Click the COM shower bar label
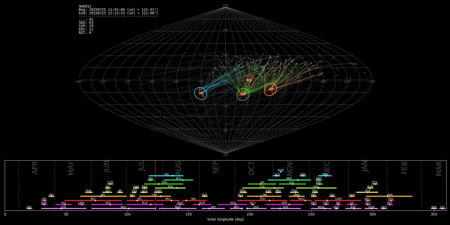450x225 pixels. [x=338, y=199]
